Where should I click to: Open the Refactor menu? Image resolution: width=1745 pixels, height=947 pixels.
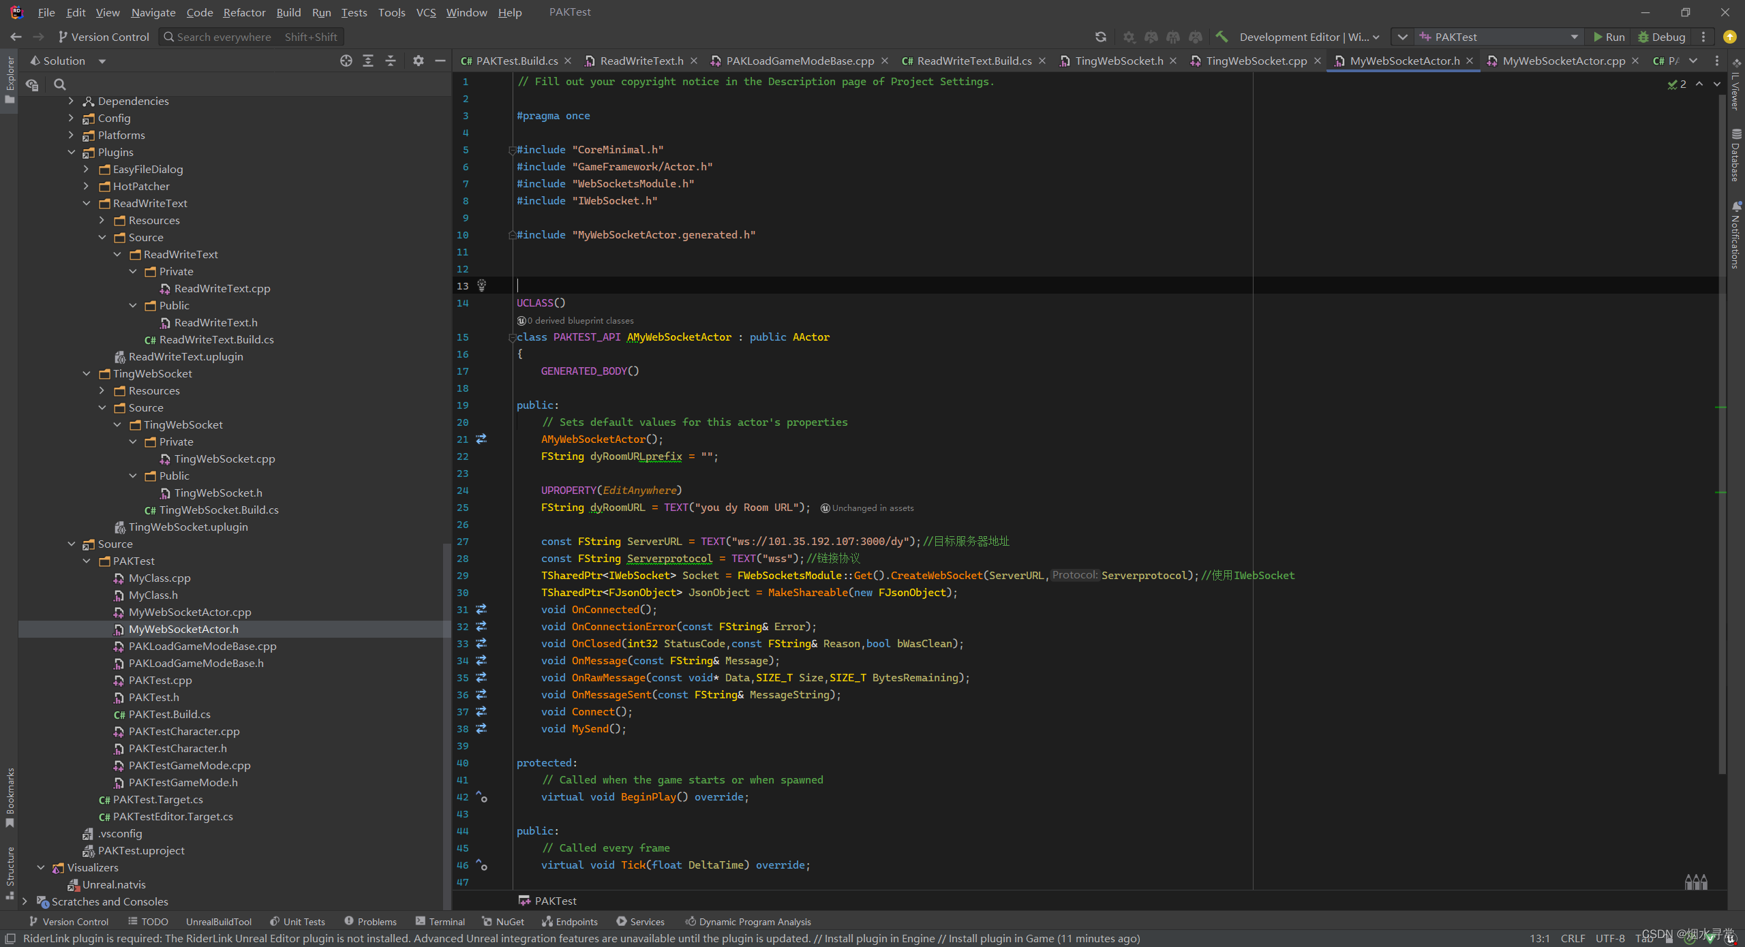[244, 12]
